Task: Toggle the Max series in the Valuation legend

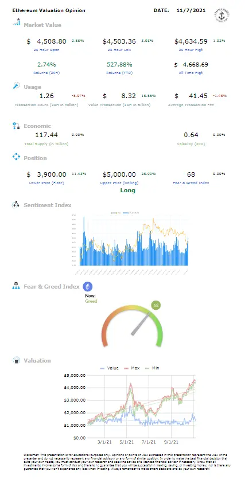Action: tap(131, 368)
